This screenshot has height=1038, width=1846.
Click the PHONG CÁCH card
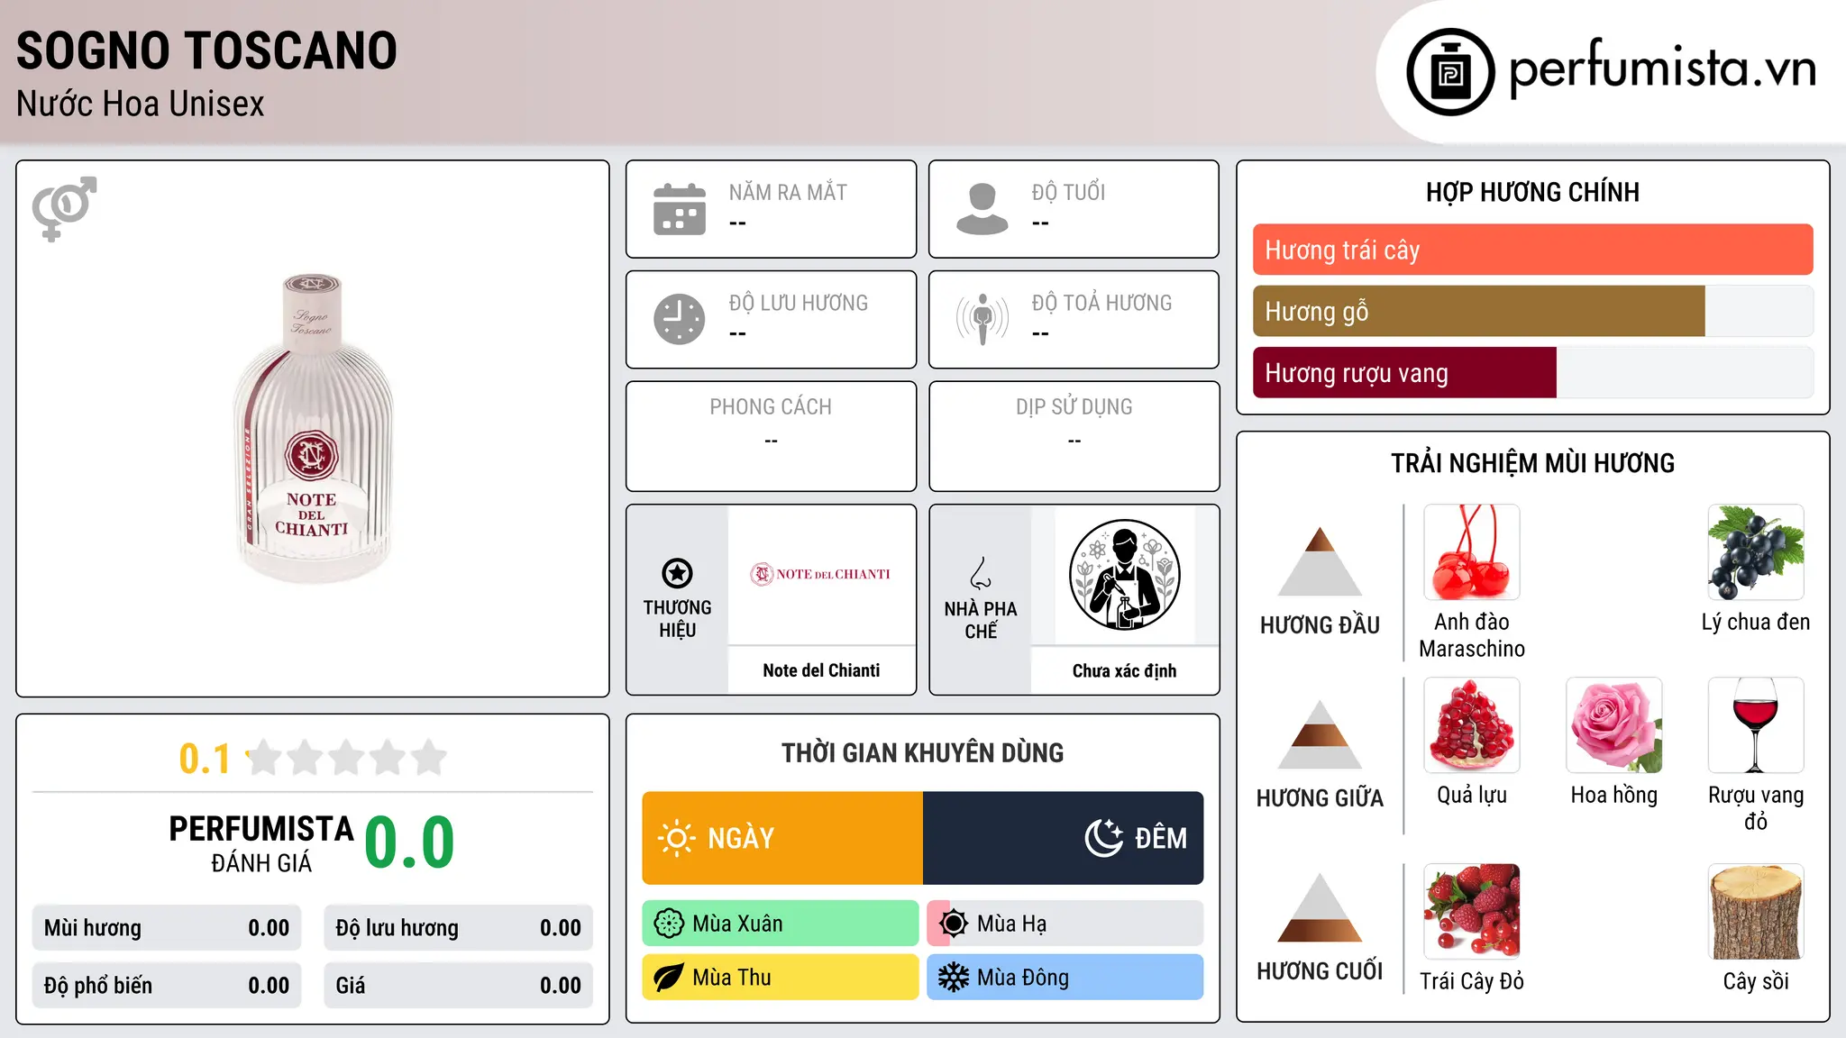pos(771,436)
